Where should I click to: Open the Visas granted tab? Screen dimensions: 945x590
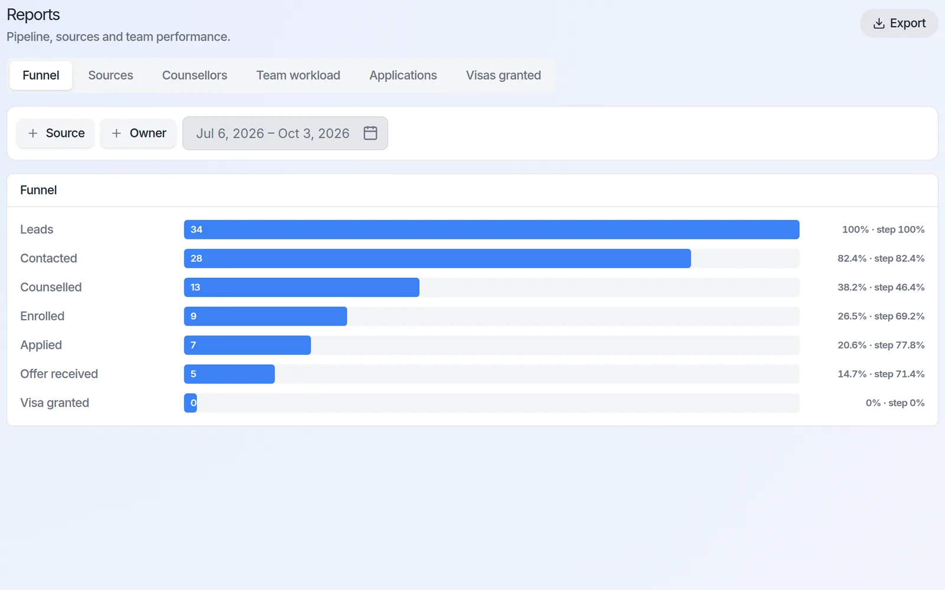point(503,76)
